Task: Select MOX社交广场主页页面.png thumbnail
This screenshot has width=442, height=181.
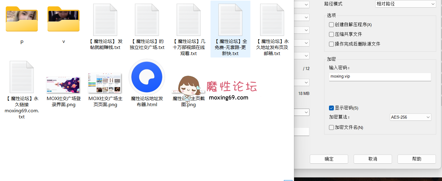Action: pyautogui.click(x=105, y=83)
